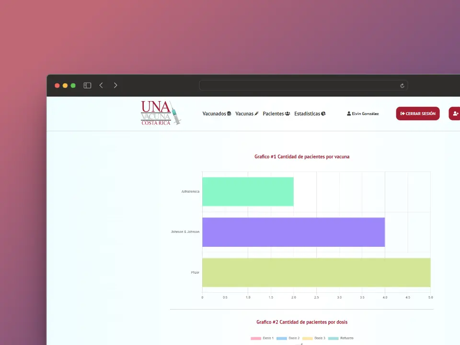Image resolution: width=460 pixels, height=345 pixels.
Task: Click the browser back arrow
Action: [x=101, y=85]
